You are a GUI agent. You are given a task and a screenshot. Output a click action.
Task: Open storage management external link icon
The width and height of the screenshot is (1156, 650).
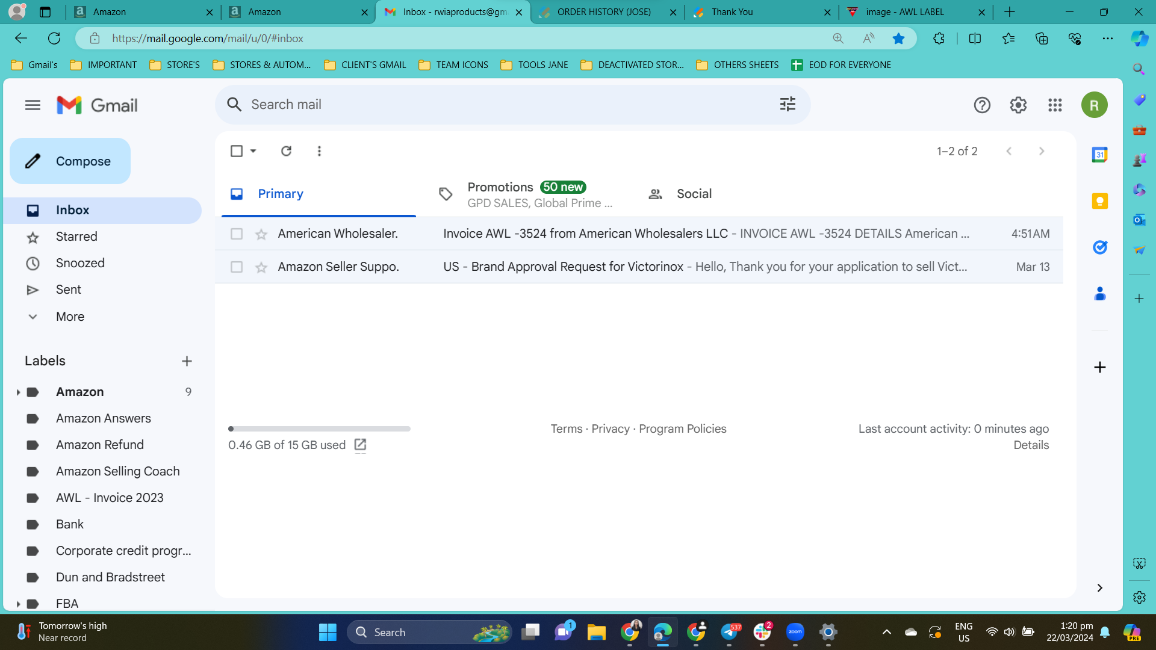point(360,445)
